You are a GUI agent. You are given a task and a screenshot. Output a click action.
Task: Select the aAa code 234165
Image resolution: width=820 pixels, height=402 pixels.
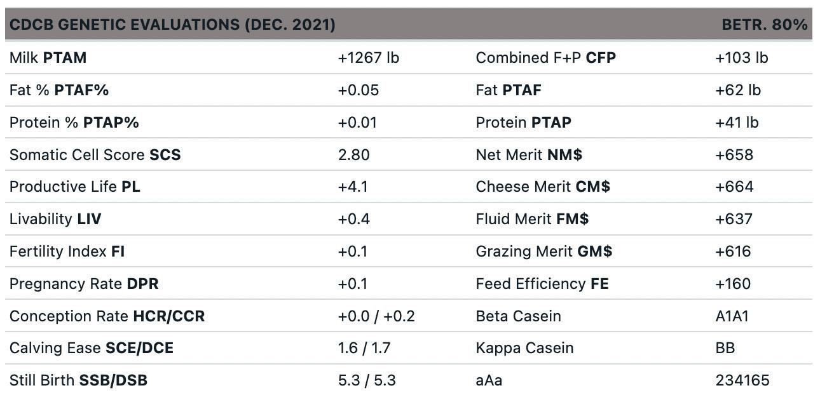point(742,380)
